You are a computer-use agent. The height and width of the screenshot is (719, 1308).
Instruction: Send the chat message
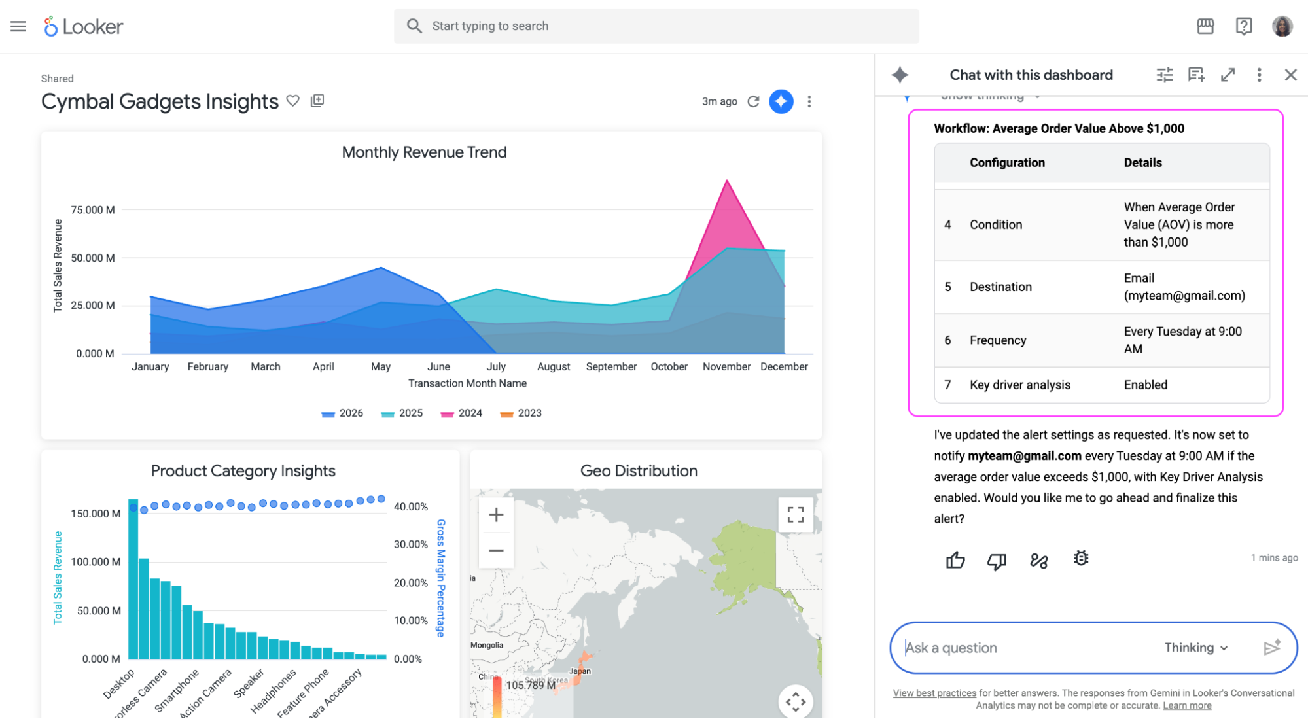coord(1272,648)
